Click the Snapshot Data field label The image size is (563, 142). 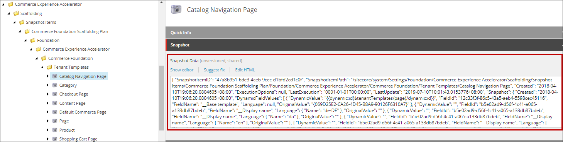coord(184,61)
